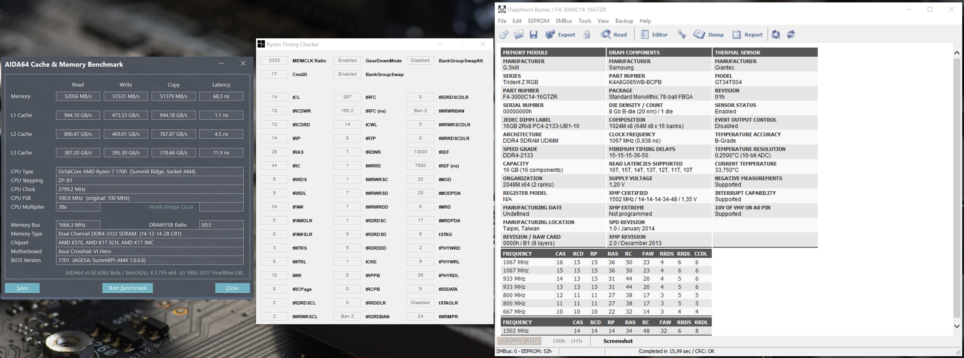
Task: Click the Start Benchmark button
Action: point(127,288)
